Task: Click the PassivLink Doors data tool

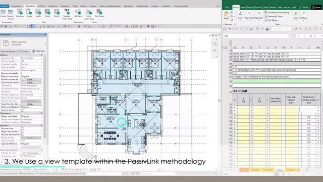Action: (x=29, y=13)
